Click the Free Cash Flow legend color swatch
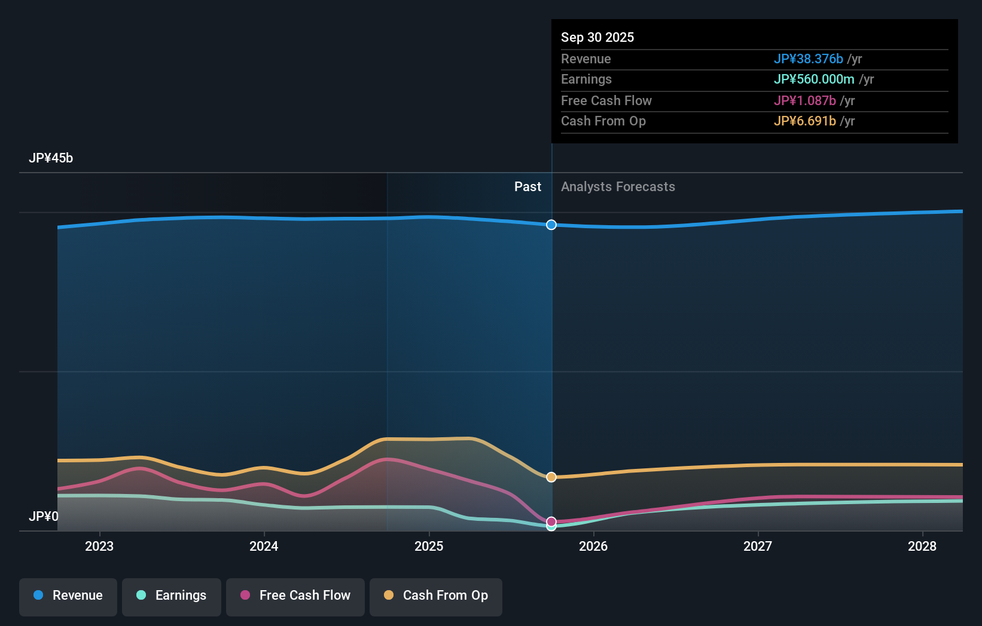Viewport: 982px width, 626px height. [x=245, y=596]
